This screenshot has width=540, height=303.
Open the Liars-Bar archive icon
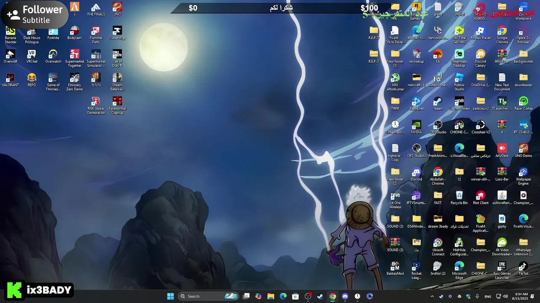coord(502,175)
